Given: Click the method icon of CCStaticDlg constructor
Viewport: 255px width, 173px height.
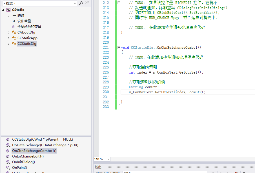Looking at the screenshot, I should point(8,139).
